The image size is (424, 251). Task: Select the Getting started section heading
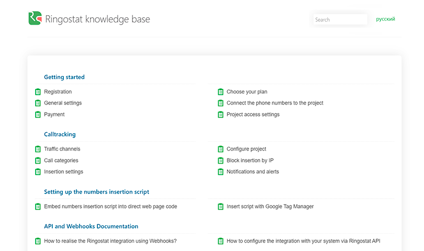click(64, 77)
